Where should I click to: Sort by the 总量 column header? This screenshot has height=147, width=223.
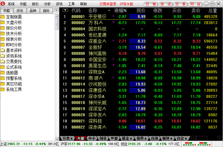(213, 10)
